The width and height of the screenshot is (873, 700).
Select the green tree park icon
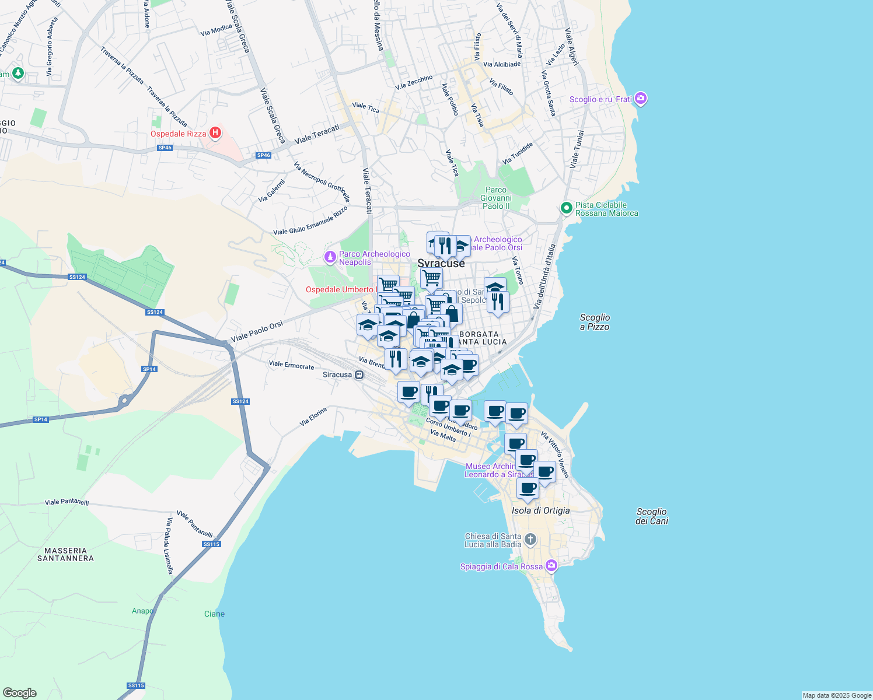tap(18, 73)
